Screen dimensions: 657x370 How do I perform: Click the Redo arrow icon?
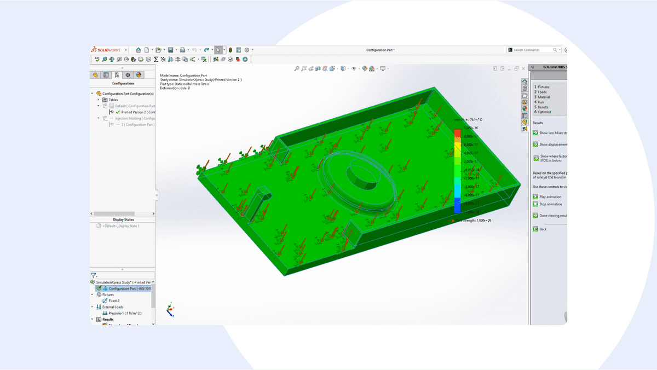point(206,50)
